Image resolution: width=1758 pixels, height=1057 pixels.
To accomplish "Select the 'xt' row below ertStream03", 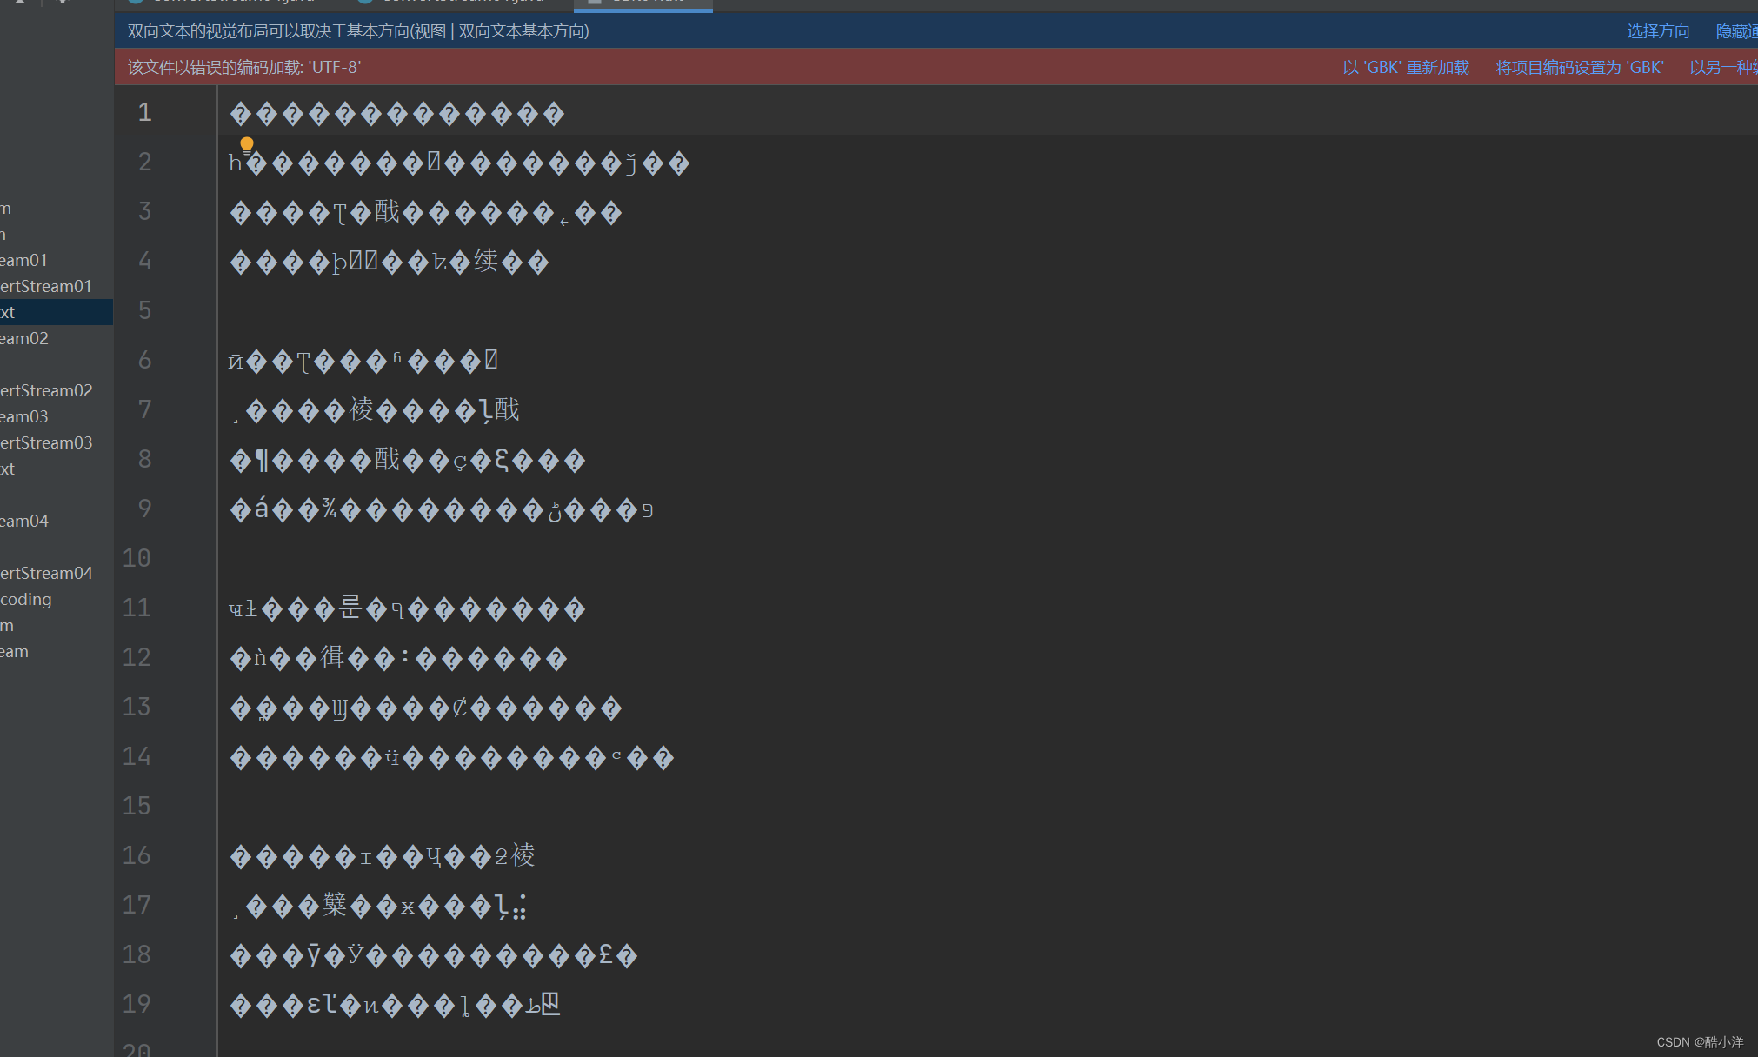I will point(8,469).
